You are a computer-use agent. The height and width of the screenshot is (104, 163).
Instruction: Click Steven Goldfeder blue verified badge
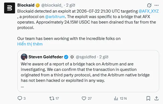[x=66, y=57]
